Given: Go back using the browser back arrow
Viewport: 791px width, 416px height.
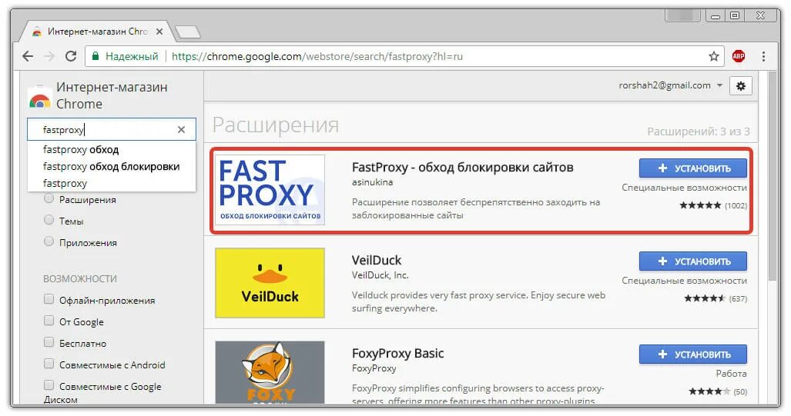Looking at the screenshot, I should [x=28, y=56].
